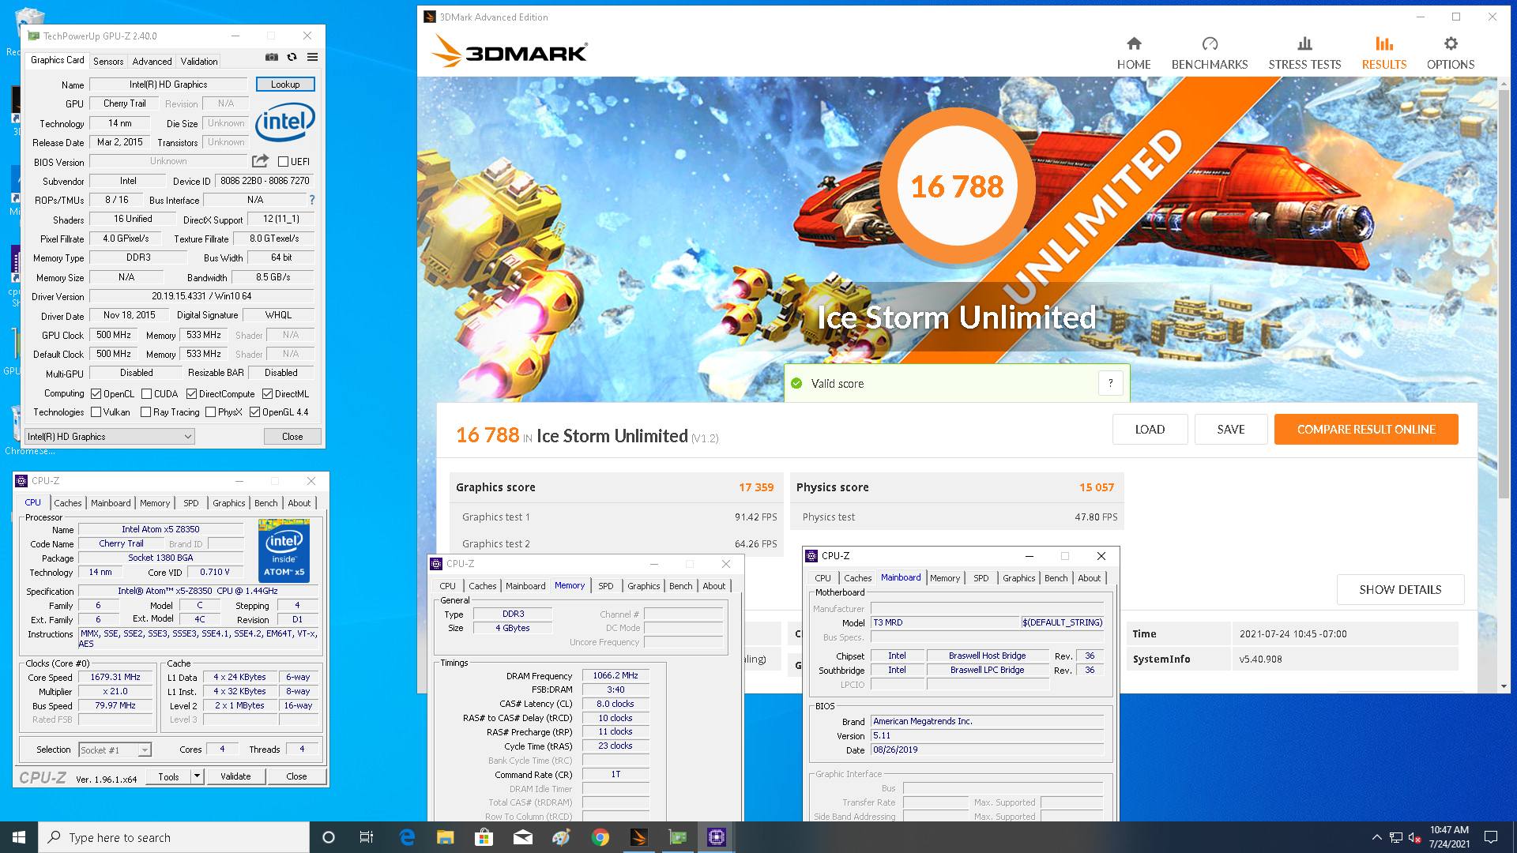Click the taskbar clock showing 10:47 AM

[x=1449, y=837]
